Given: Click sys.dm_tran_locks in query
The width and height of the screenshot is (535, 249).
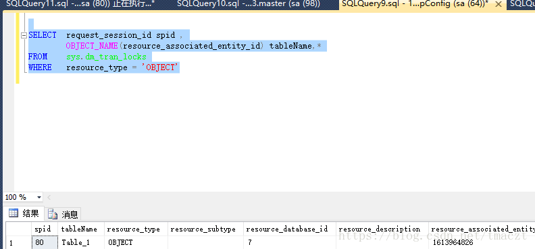Looking at the screenshot, I should [106, 57].
